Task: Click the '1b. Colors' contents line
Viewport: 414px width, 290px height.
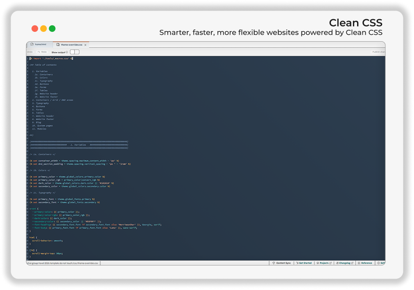Action: click(x=41, y=78)
